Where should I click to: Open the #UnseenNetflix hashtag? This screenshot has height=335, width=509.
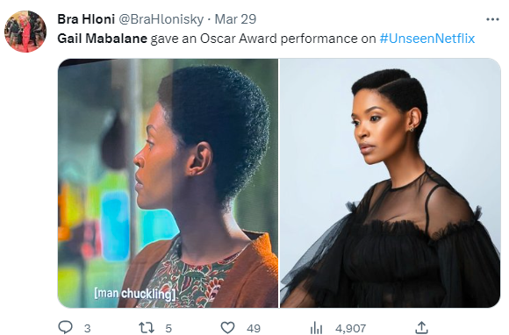tap(427, 39)
